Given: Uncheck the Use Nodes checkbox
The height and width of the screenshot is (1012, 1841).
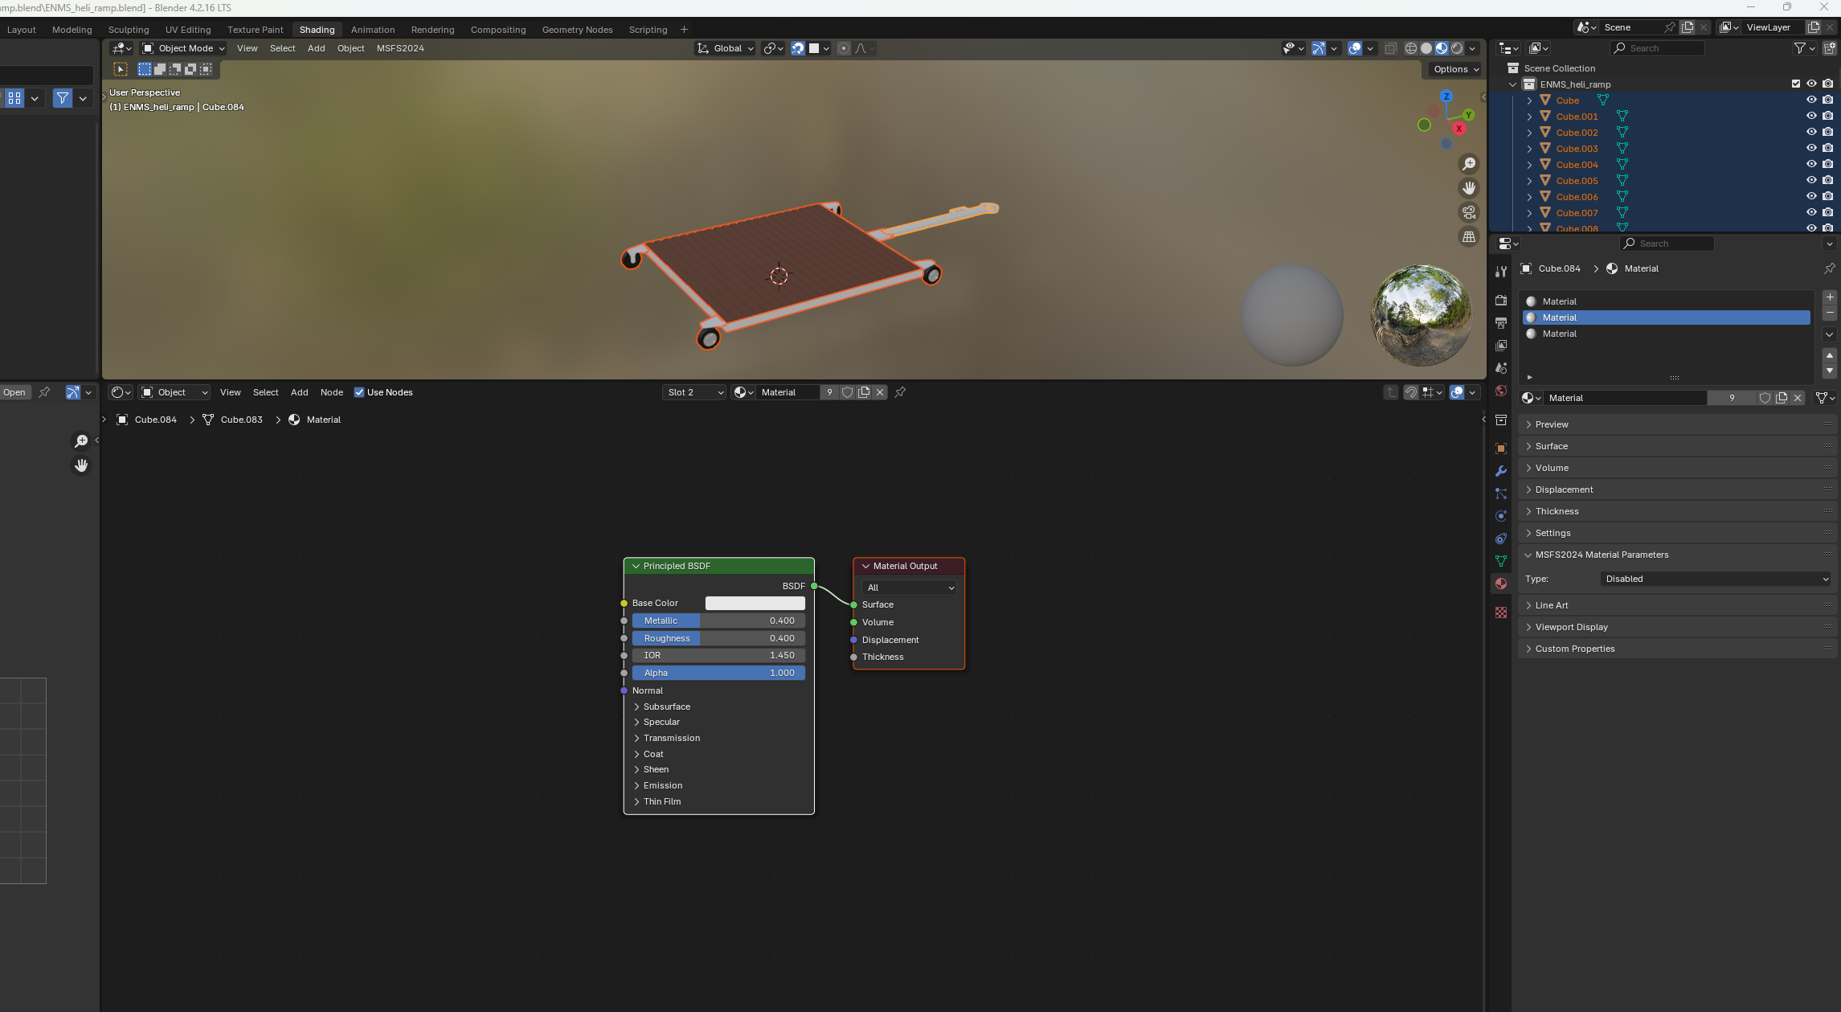Looking at the screenshot, I should (x=359, y=392).
